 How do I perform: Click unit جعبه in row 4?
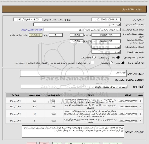pyautogui.click(x=54, y=121)
